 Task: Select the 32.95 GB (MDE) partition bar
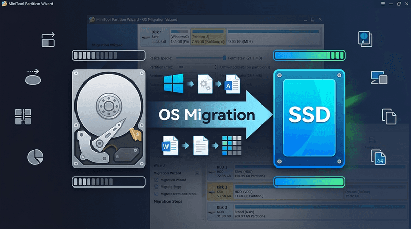[x=273, y=36]
